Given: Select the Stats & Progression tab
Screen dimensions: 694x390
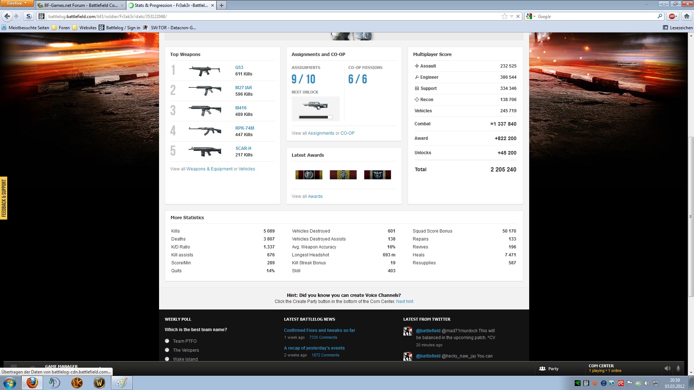Looking at the screenshot, I should pyautogui.click(x=171, y=5).
